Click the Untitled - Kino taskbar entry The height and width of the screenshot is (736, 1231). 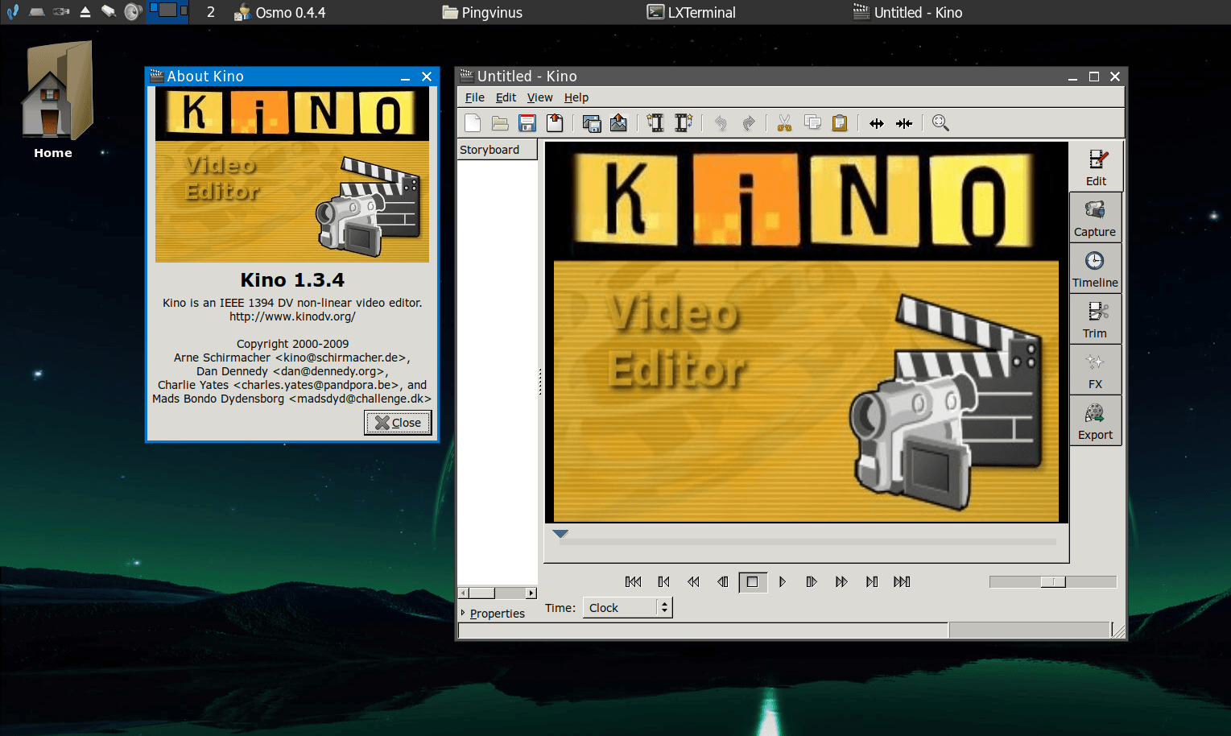point(908,12)
